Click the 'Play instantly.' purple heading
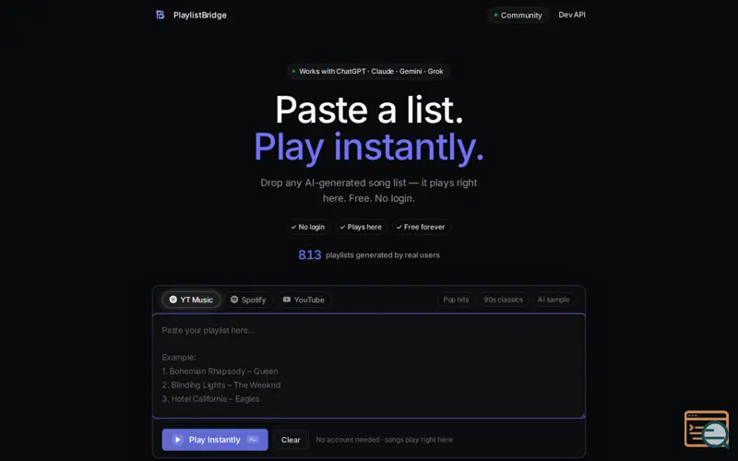The image size is (738, 461). [x=369, y=147]
